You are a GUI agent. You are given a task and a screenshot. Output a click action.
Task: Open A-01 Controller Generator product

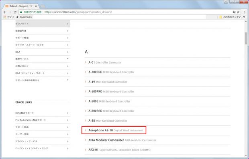tap(105, 62)
